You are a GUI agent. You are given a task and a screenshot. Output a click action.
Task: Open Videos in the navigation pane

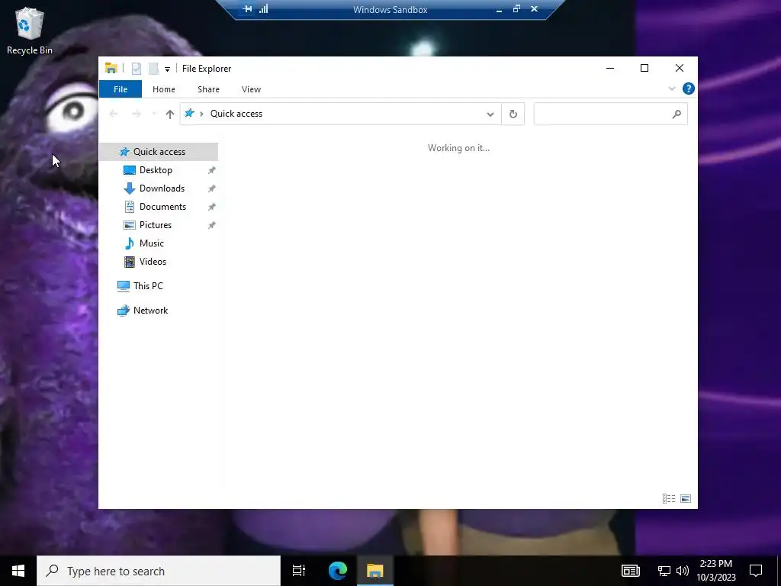point(153,262)
